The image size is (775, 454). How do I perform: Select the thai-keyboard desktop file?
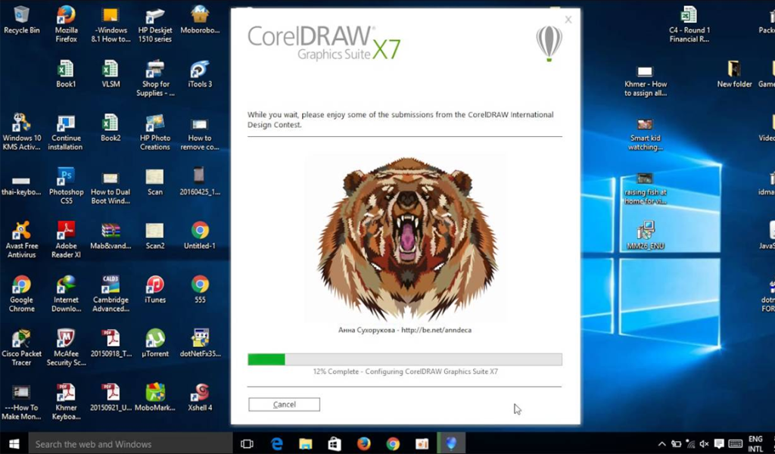(x=22, y=185)
